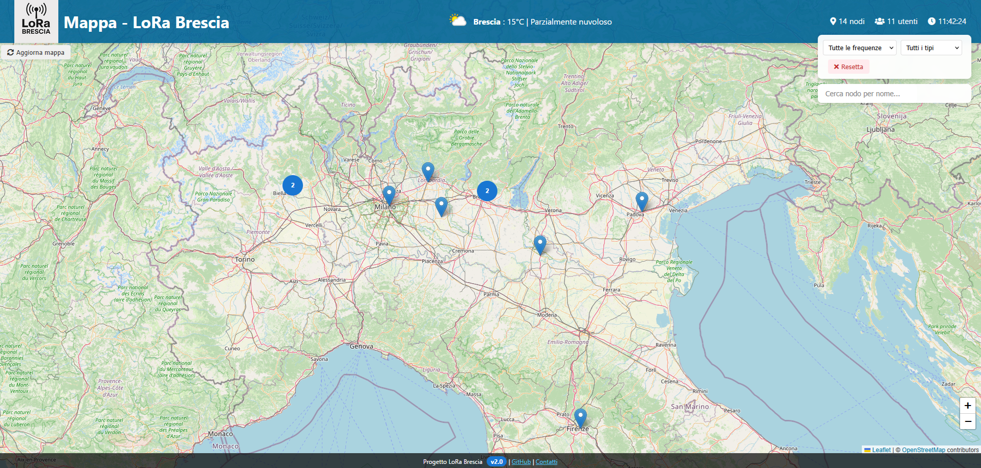This screenshot has height=468, width=981.
Task: Click the Parma city label on map
Action: (x=491, y=294)
